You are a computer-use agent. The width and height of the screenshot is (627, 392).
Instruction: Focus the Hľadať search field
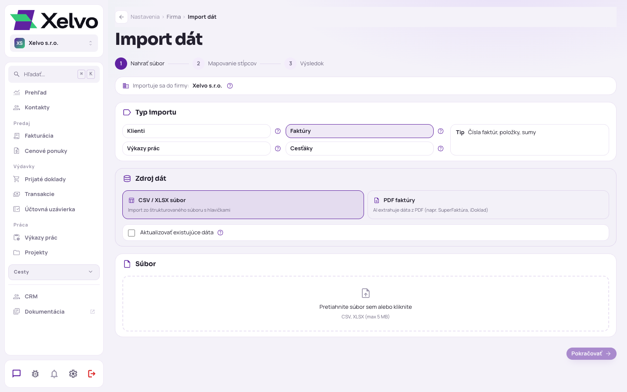[x=54, y=74]
